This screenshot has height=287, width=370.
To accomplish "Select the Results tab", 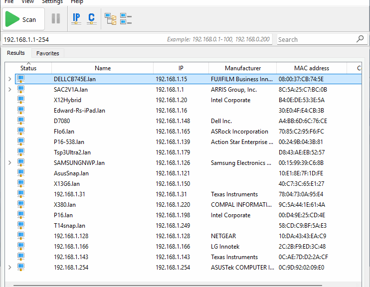I will (16, 53).
